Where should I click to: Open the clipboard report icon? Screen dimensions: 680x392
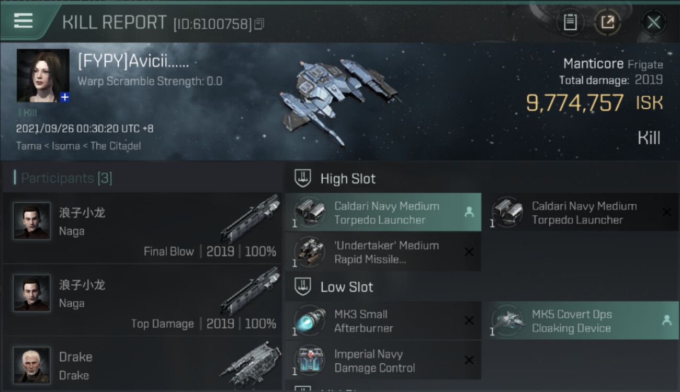click(x=570, y=22)
